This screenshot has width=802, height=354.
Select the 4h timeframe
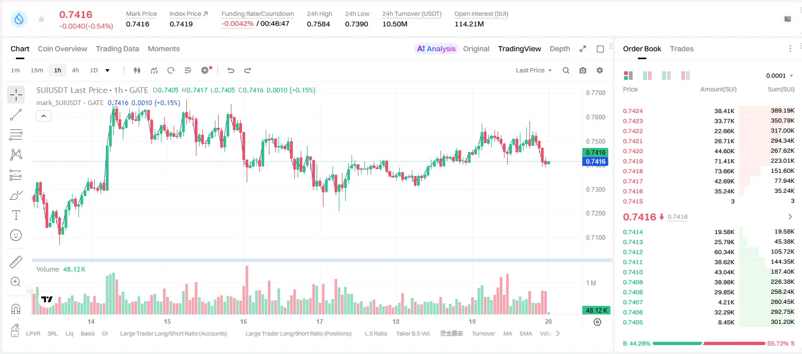[75, 70]
